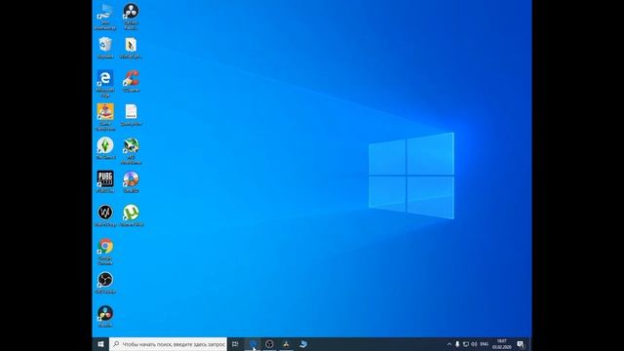Select the Google Chrome desktop shortcut
The width and height of the screenshot is (624, 351).
[x=105, y=252]
